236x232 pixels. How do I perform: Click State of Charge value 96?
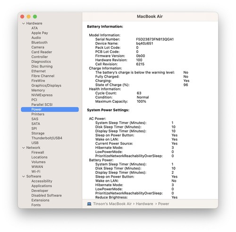click(185, 85)
